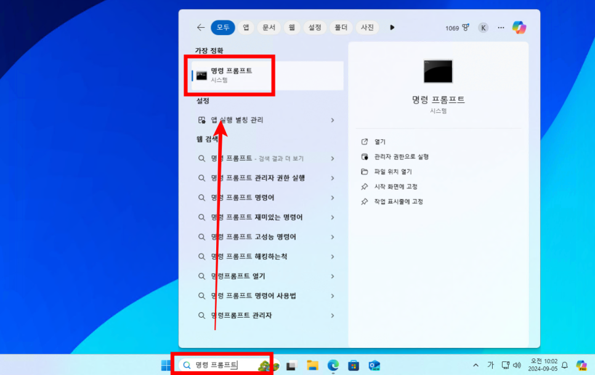Screen dimensions: 595x375
Task: Show more filter tabs with the play arrow
Action: [392, 27]
